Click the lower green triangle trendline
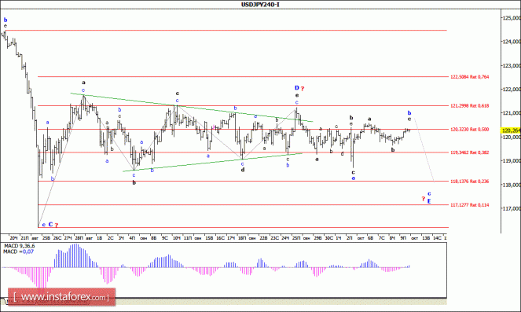 213,162
